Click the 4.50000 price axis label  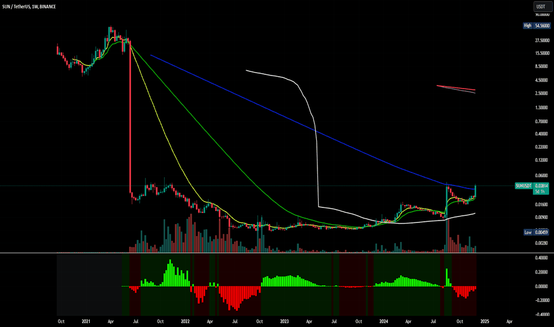(542, 80)
